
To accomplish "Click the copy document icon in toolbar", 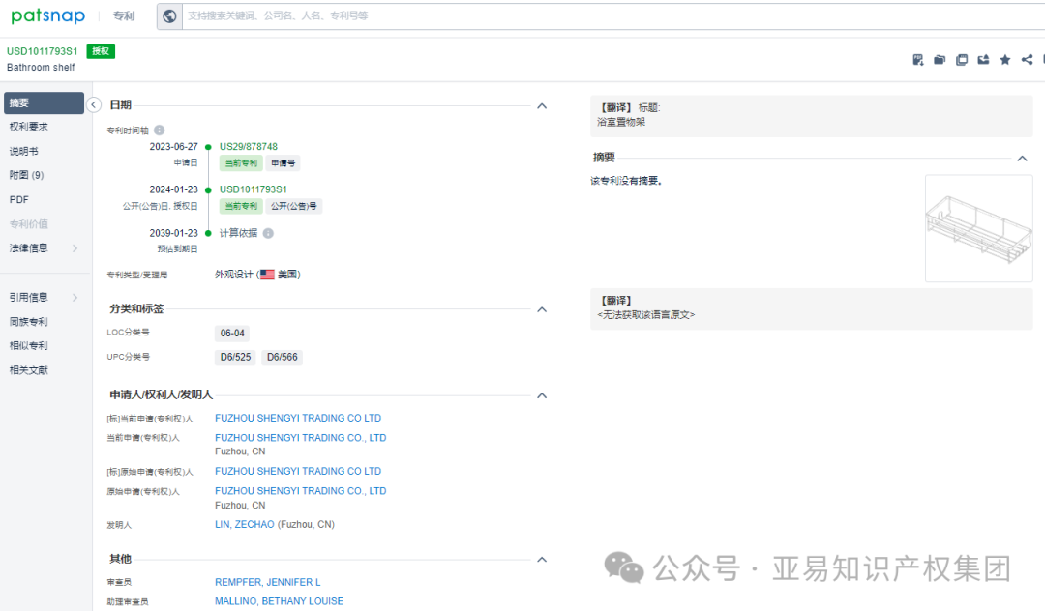I will click(961, 59).
